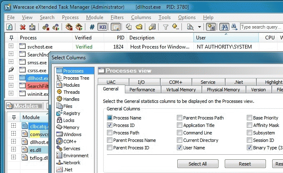
Task: Click the binoculars find-next arrow icon
Action: 234,27
